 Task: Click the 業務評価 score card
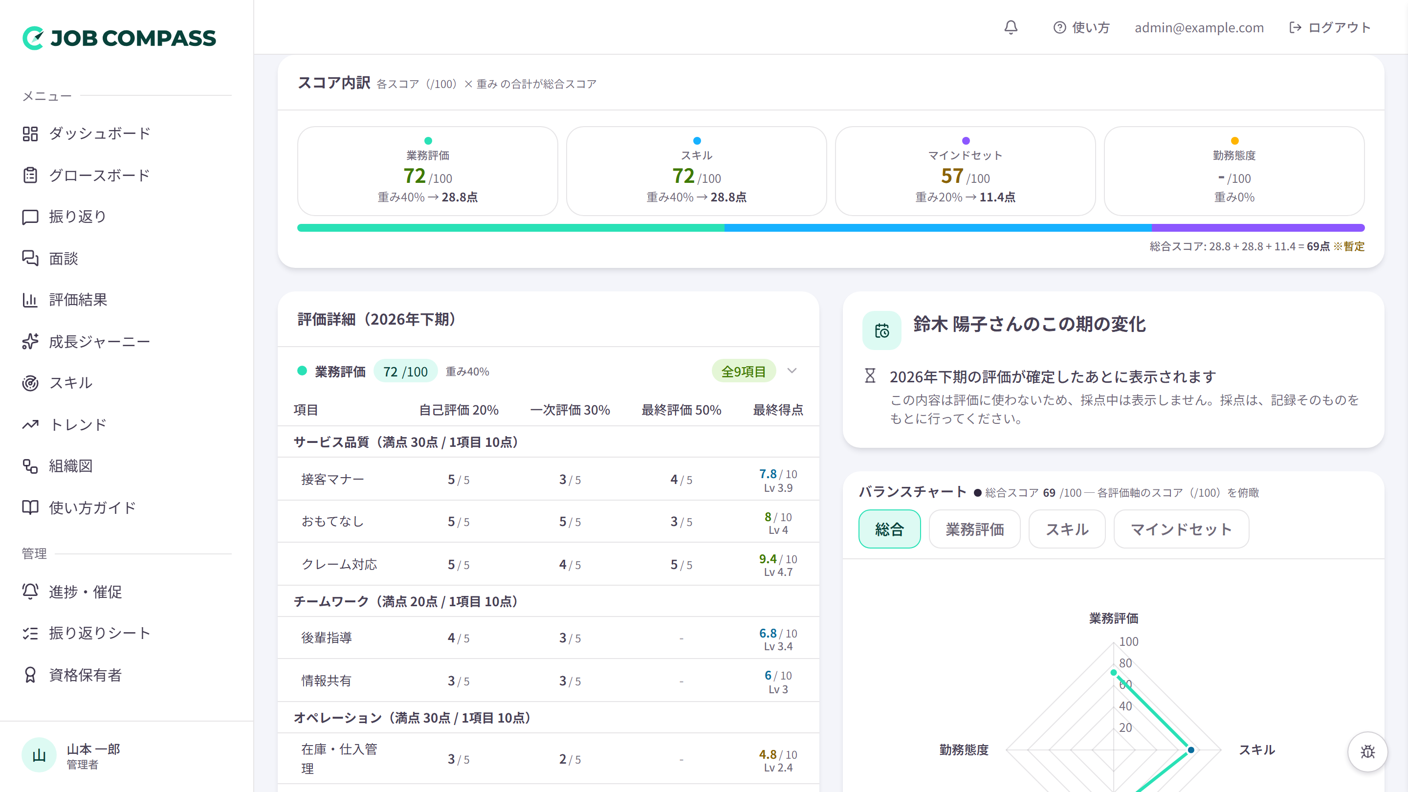click(x=427, y=171)
